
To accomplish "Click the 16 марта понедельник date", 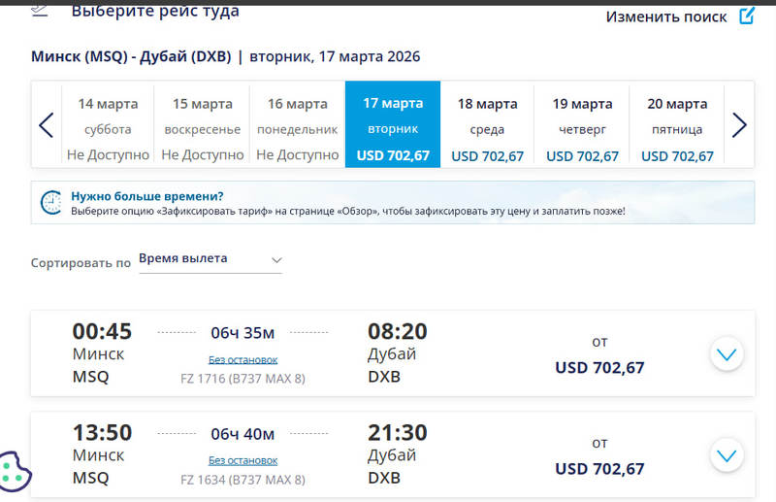I will point(297,125).
